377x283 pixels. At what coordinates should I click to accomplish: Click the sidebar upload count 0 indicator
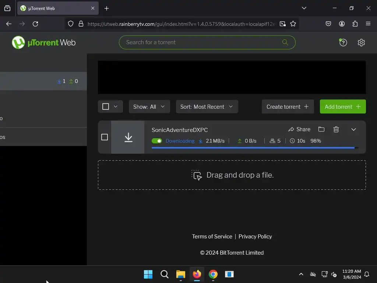73,81
